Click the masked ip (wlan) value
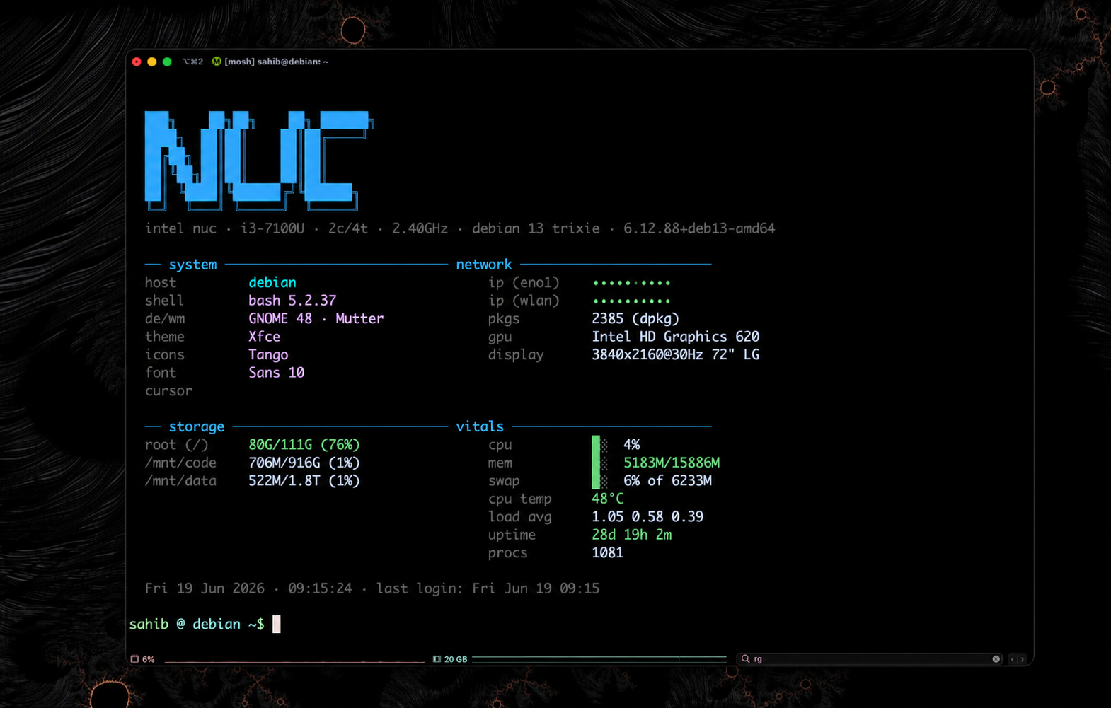 pyautogui.click(x=631, y=301)
